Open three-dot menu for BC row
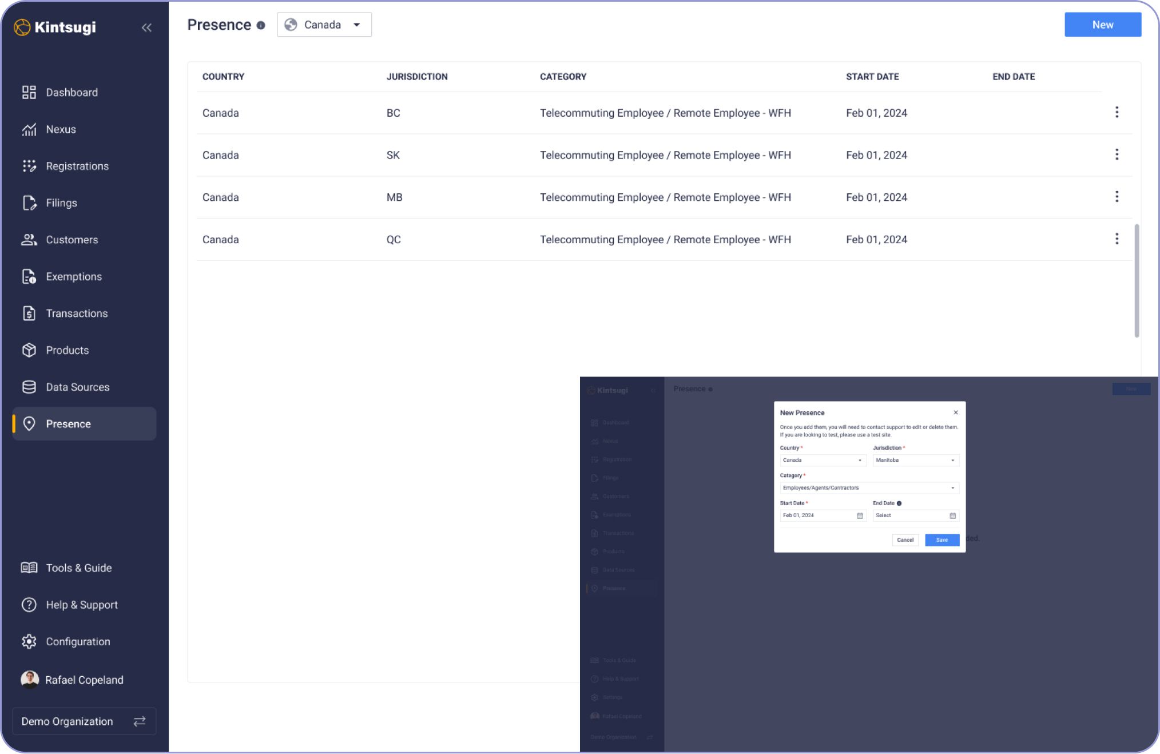This screenshot has height=754, width=1160. [x=1117, y=112]
